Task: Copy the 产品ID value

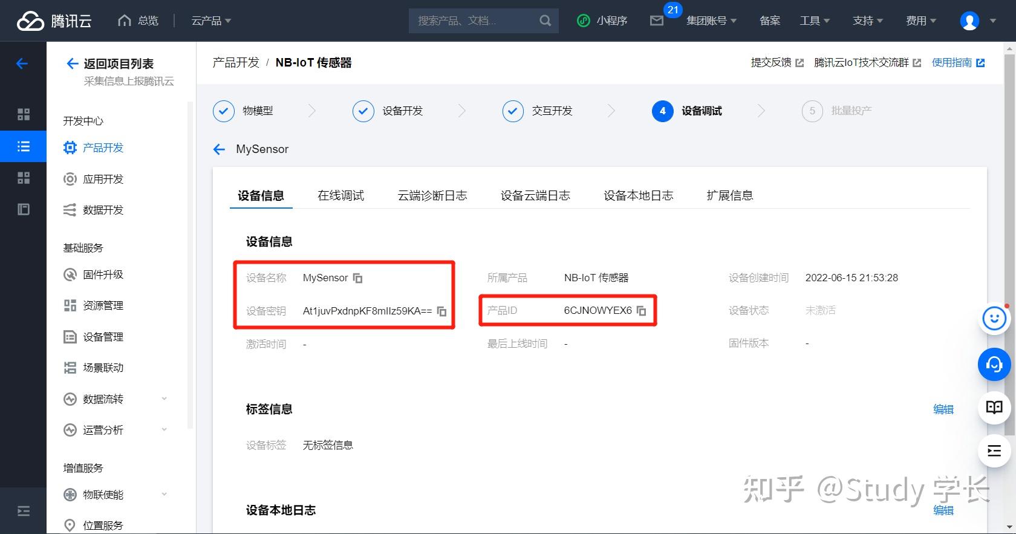Action: click(x=642, y=311)
